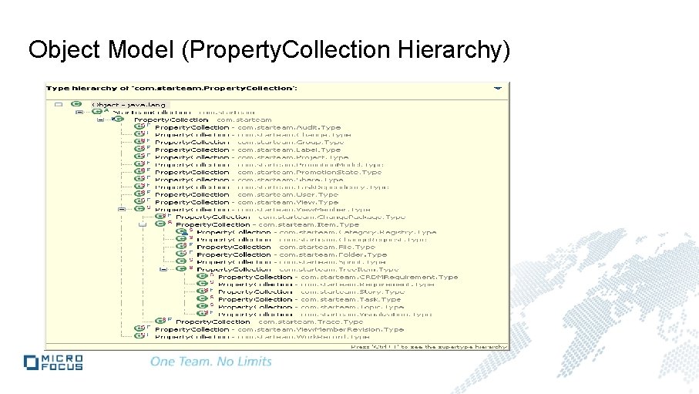
Task: Select the com.starteam.ChangeRequest.Type row
Action: click(x=311, y=240)
